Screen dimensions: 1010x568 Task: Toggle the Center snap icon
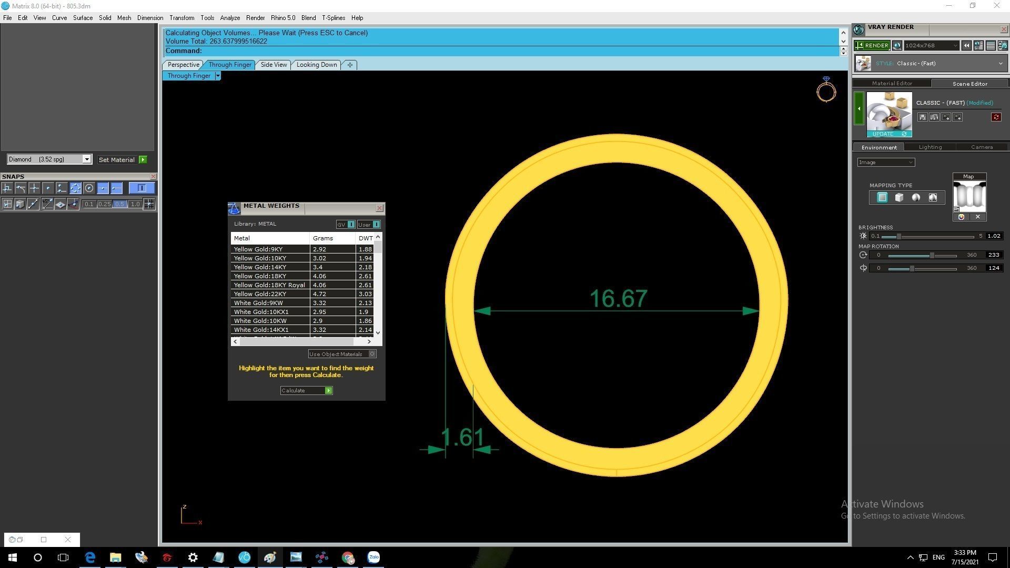click(x=89, y=188)
